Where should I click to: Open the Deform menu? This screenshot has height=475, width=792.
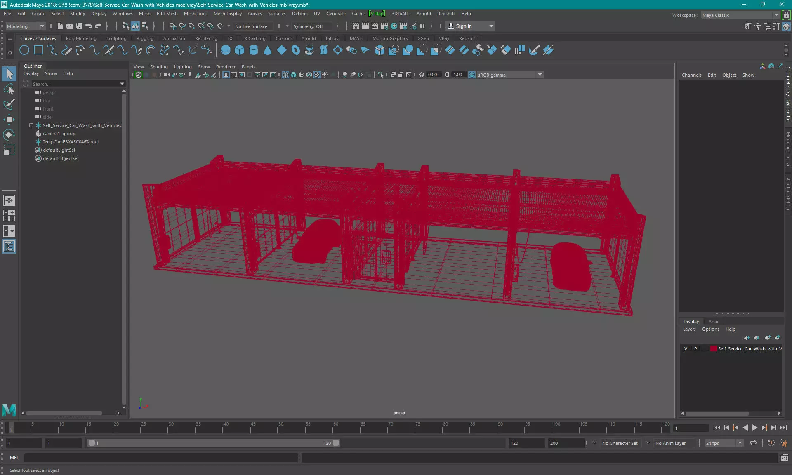coord(300,14)
